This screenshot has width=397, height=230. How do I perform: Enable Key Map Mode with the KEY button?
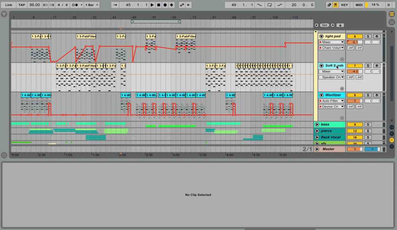point(344,5)
